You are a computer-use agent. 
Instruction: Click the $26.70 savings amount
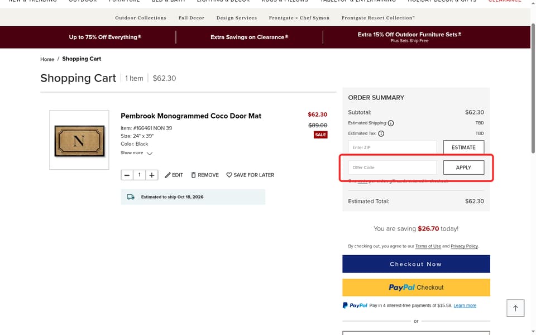point(428,229)
